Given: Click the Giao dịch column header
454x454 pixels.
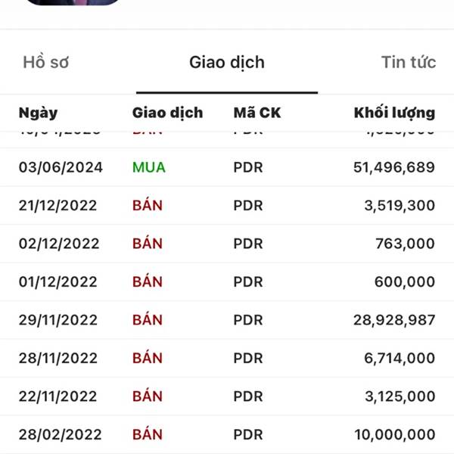Looking at the screenshot, I should tap(167, 113).
